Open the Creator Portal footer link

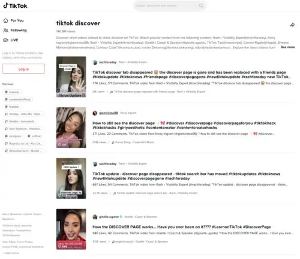[10, 247]
